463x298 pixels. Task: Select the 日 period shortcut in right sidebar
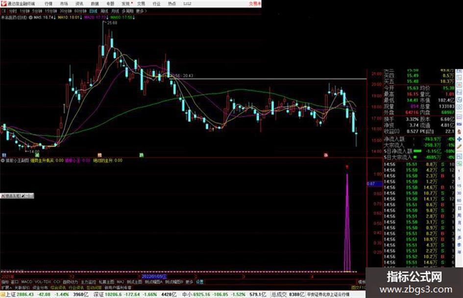[x=459, y=208]
